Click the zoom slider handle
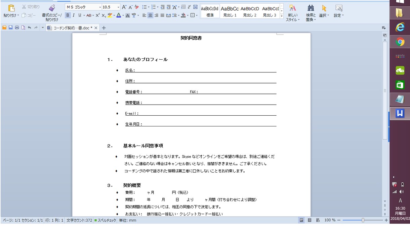410x230 pixels. [363, 220]
